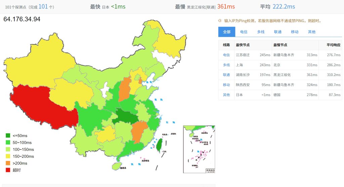The image size is (344, 187).
Task: Open the 移动 row link in table
Action: coord(226,85)
